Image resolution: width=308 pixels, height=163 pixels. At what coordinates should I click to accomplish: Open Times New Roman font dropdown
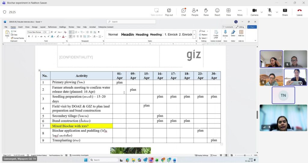pyautogui.click(x=43, y=32)
